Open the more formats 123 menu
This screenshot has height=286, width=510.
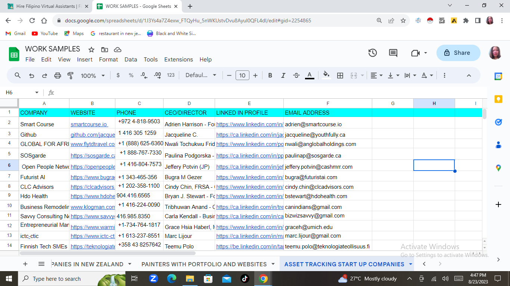pos(171,75)
